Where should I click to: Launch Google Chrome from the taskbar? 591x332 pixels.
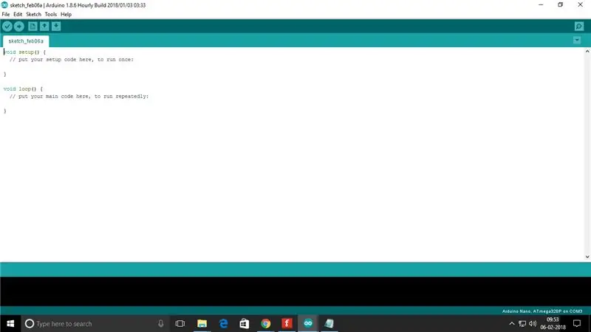pyautogui.click(x=266, y=323)
